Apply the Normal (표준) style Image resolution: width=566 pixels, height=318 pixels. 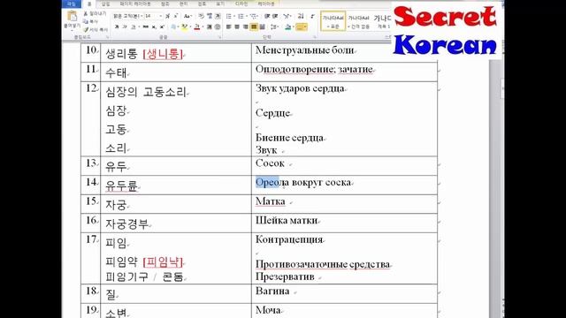point(333,21)
